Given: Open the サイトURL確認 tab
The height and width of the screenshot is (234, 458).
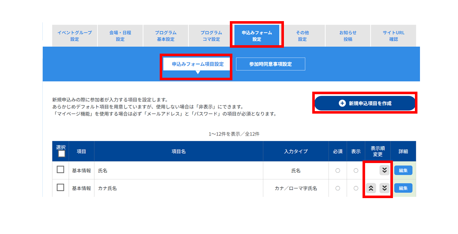Looking at the screenshot, I should 393,35.
